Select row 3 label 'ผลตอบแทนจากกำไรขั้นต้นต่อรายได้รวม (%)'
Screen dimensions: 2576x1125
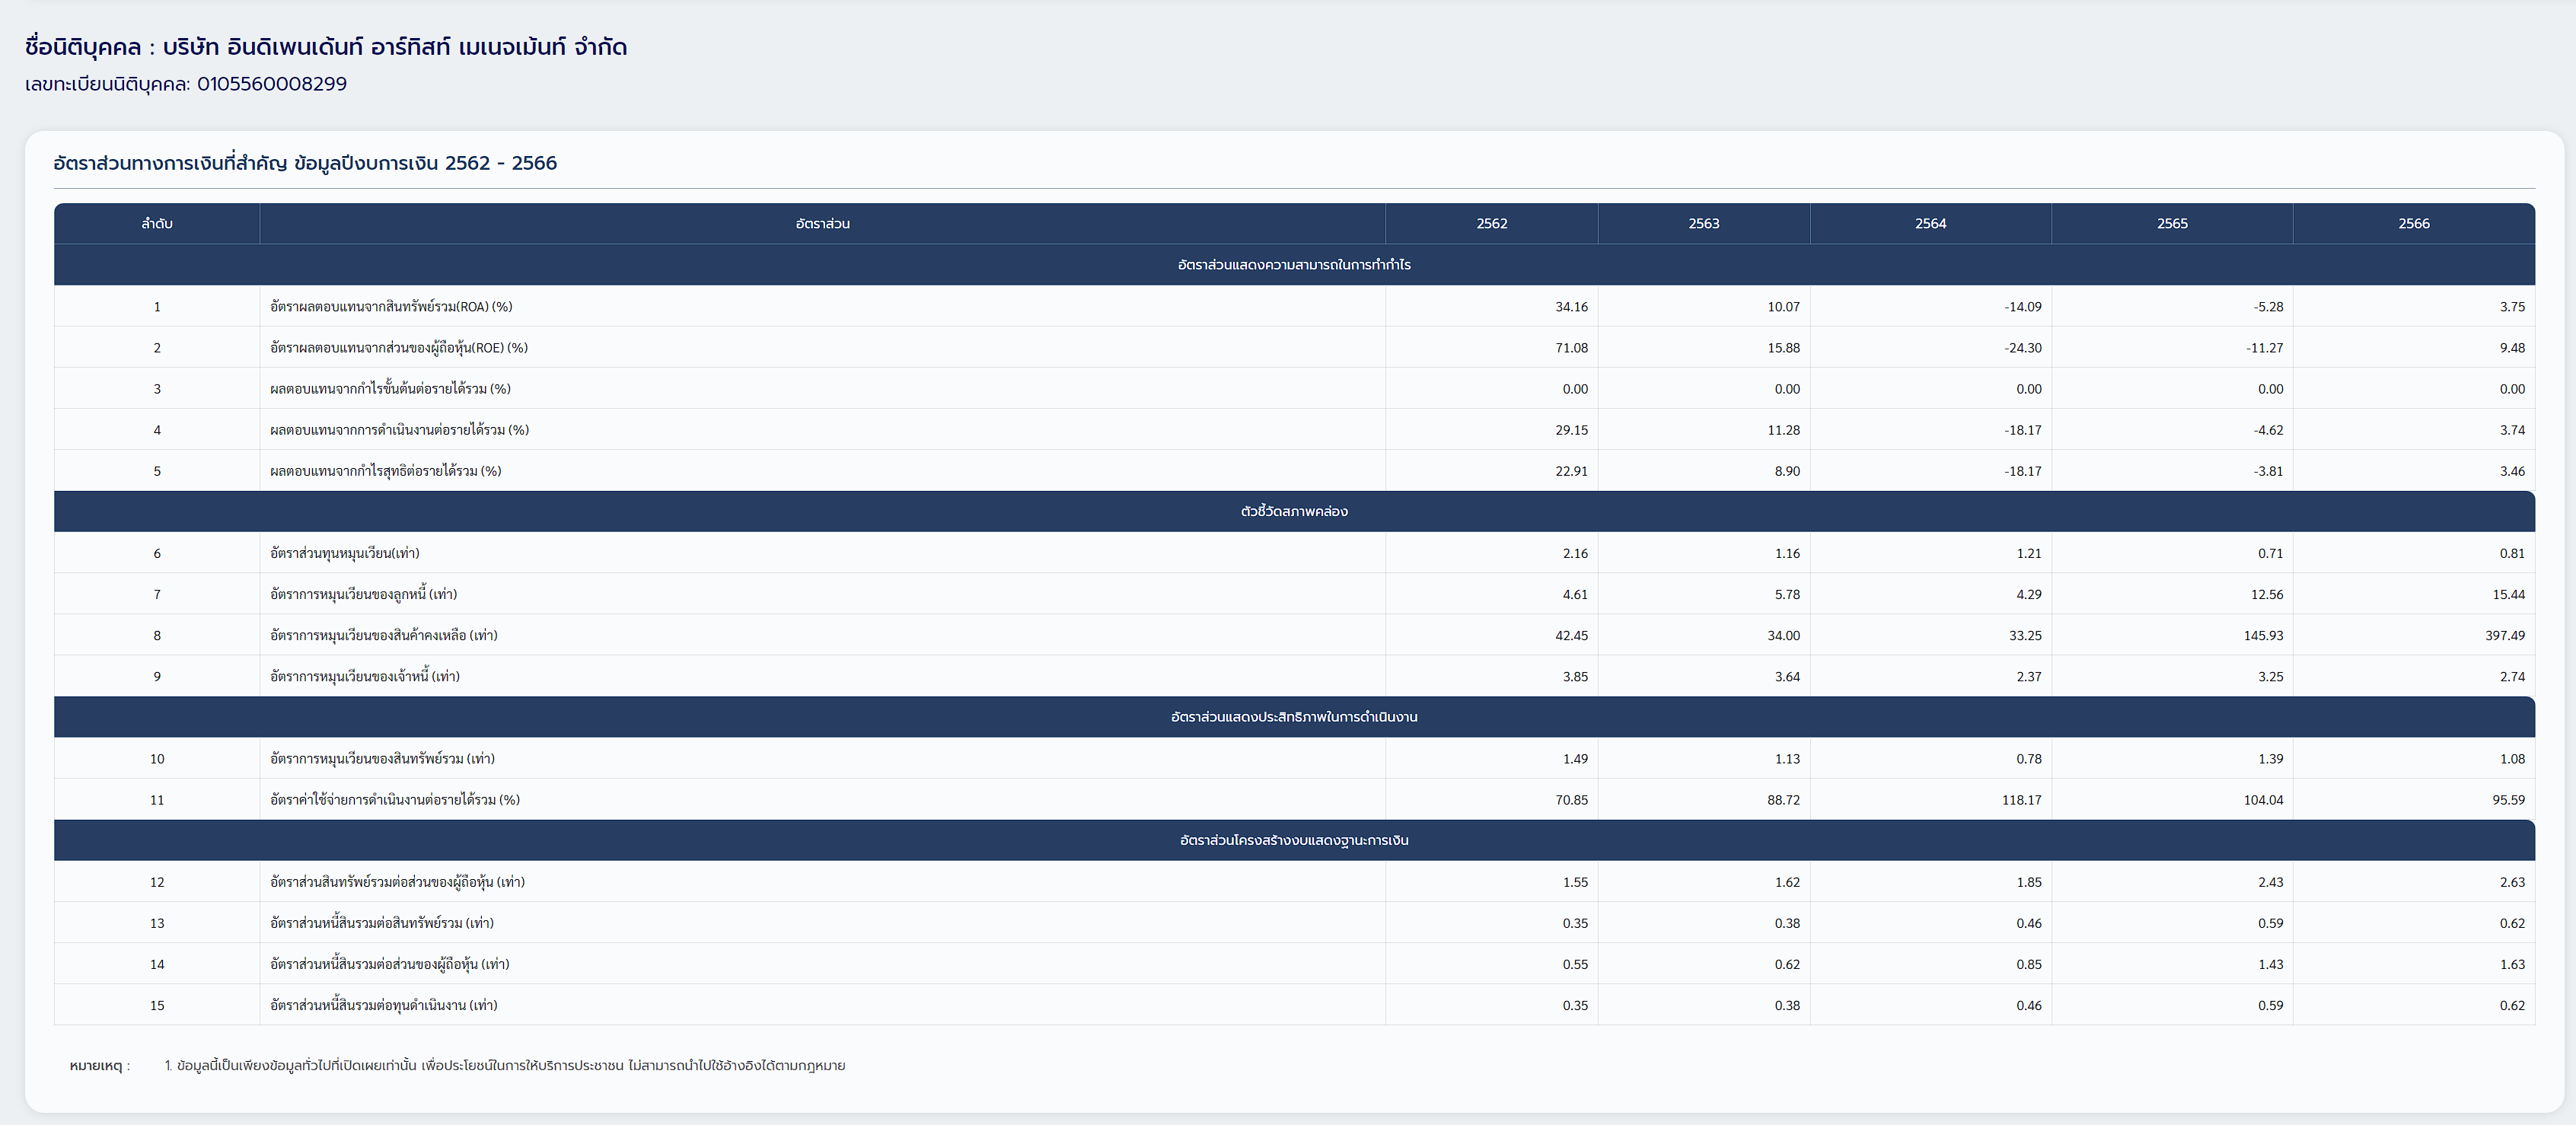(x=390, y=389)
